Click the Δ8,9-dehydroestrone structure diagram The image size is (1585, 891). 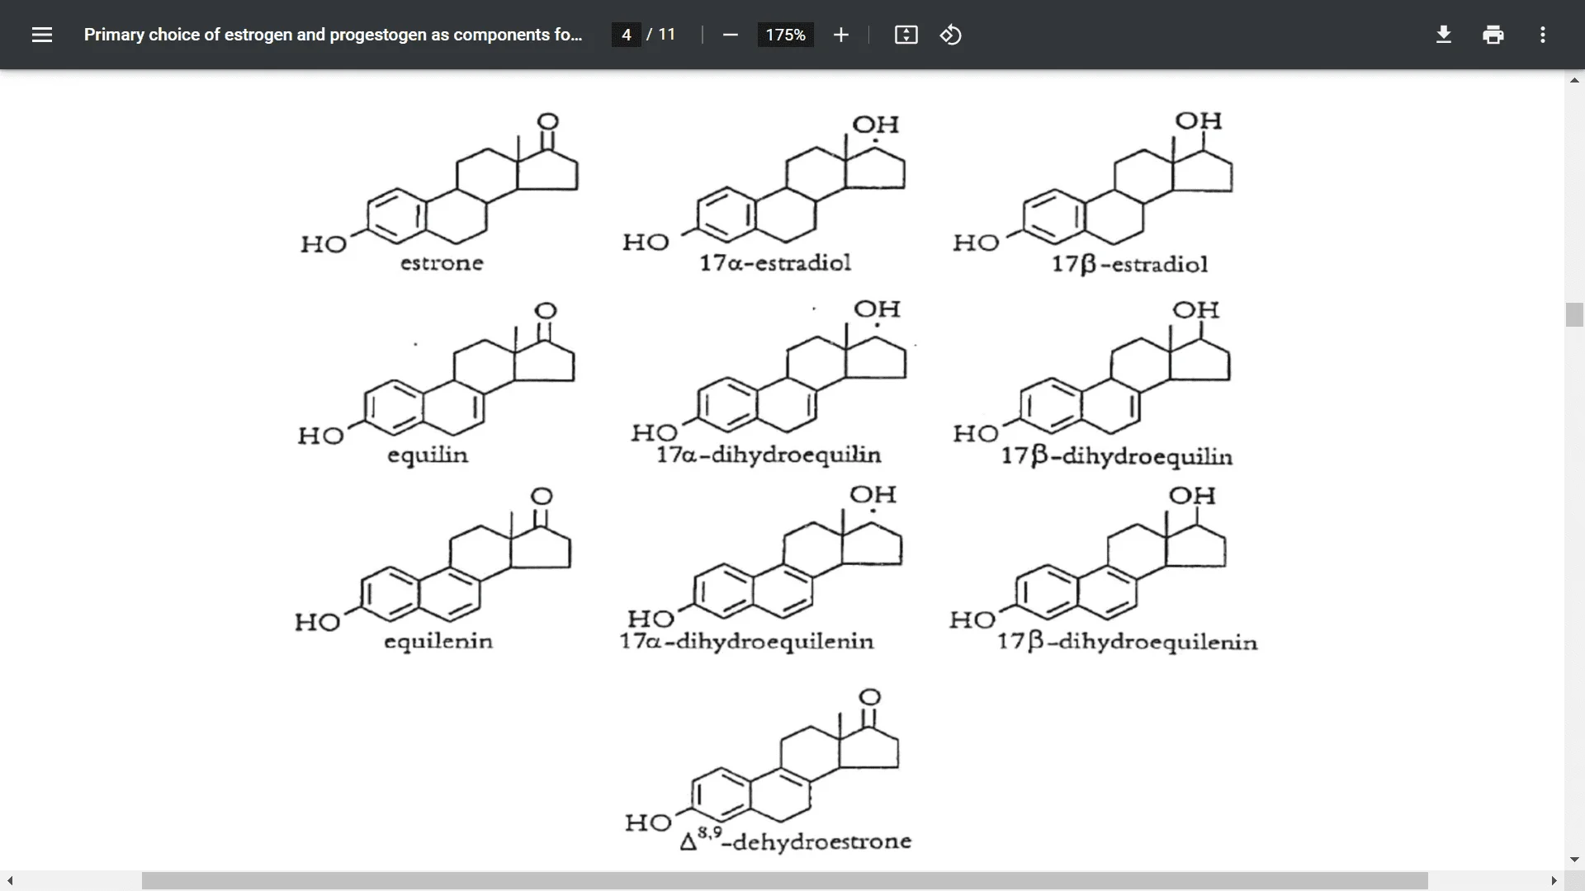(x=762, y=759)
